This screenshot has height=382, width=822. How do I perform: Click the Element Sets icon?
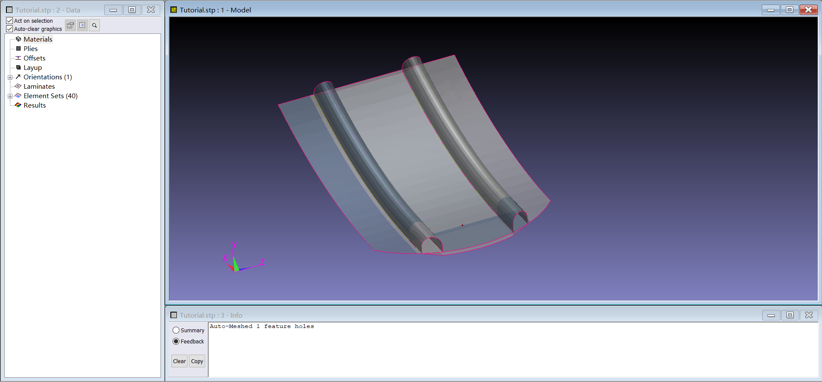[x=18, y=96]
